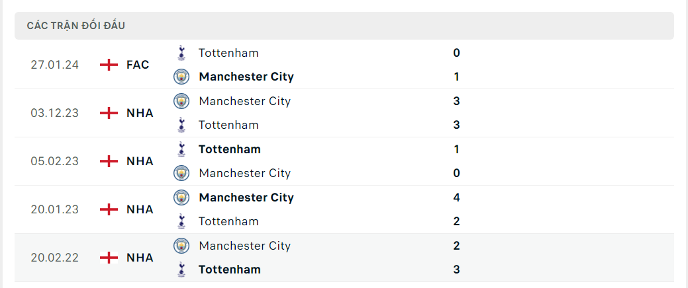Image resolution: width=688 pixels, height=288 pixels.
Task: Select bold Tottenham in 20.02.22 match
Action: point(230,270)
